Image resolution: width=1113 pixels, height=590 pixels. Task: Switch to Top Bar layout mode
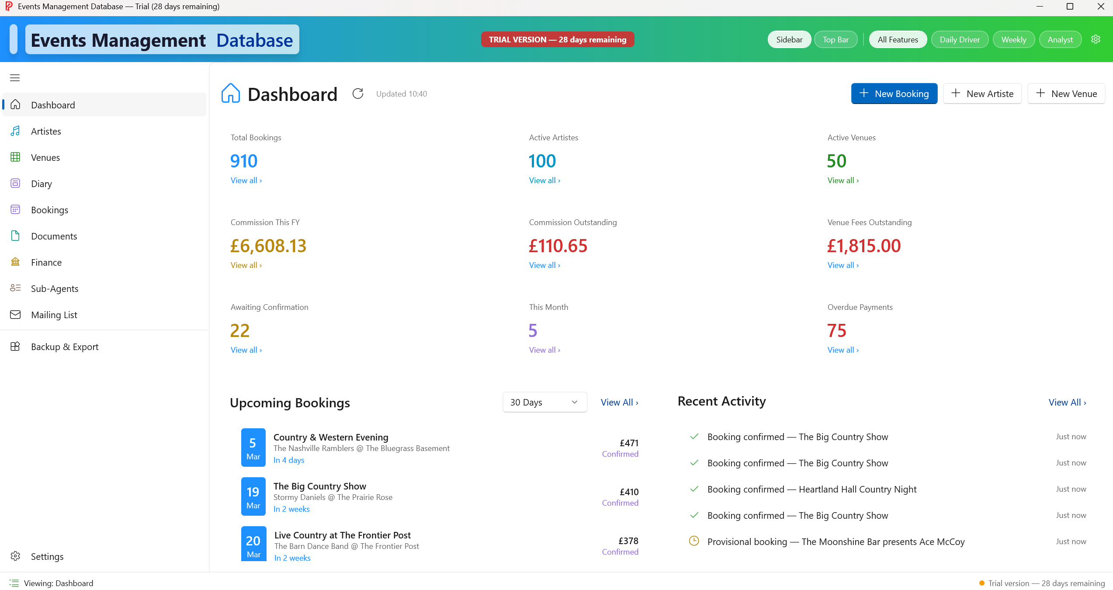pyautogui.click(x=836, y=39)
